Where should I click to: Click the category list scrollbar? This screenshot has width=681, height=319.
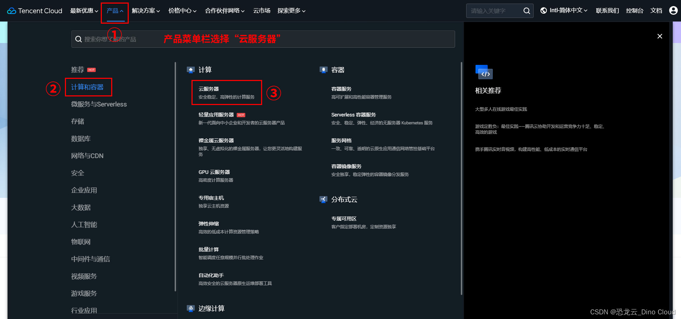point(175,177)
